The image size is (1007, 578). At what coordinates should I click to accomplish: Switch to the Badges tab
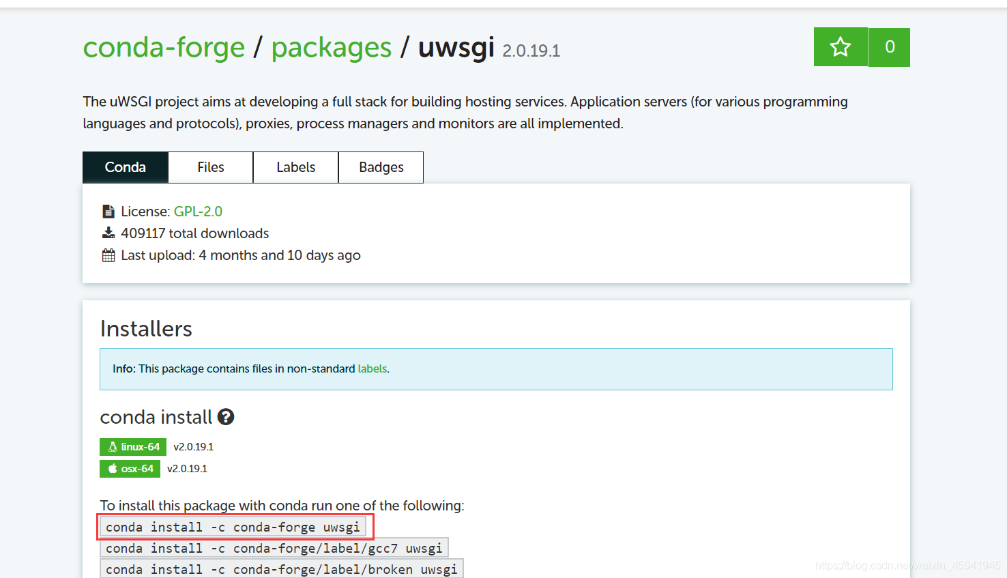tap(381, 167)
